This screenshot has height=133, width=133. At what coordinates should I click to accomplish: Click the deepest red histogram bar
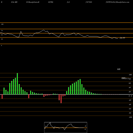click(61, 99)
